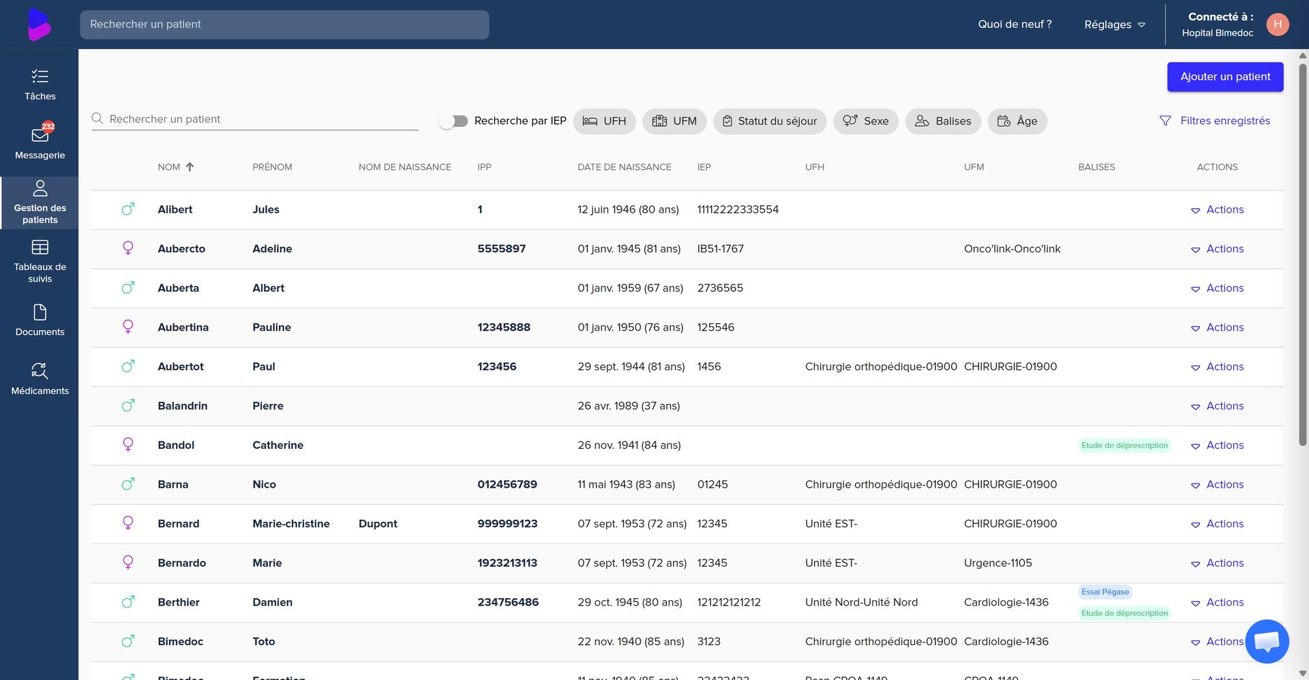Open the UFM filter

coord(674,121)
